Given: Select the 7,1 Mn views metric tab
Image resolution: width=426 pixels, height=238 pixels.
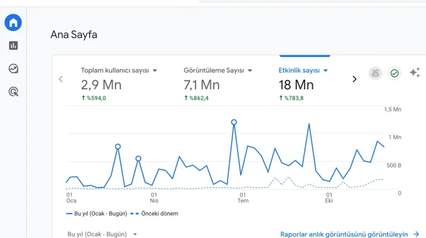Looking at the screenshot, I should pos(201,84).
